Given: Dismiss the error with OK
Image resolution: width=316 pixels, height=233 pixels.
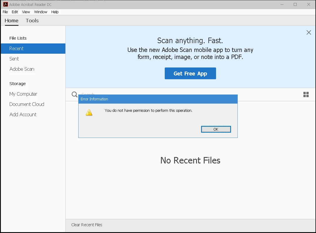Looking at the screenshot, I should pos(216,129).
